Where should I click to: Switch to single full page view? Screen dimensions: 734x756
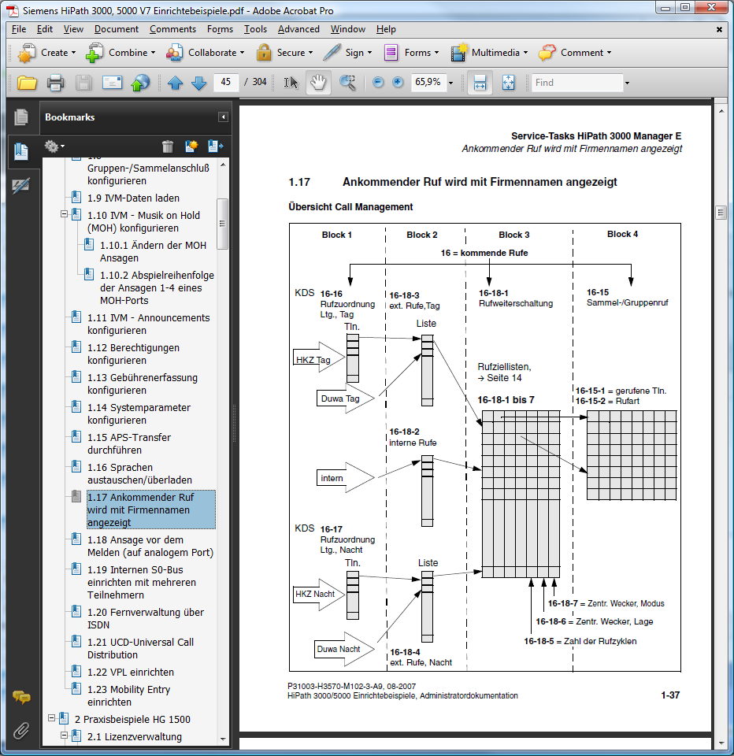508,83
